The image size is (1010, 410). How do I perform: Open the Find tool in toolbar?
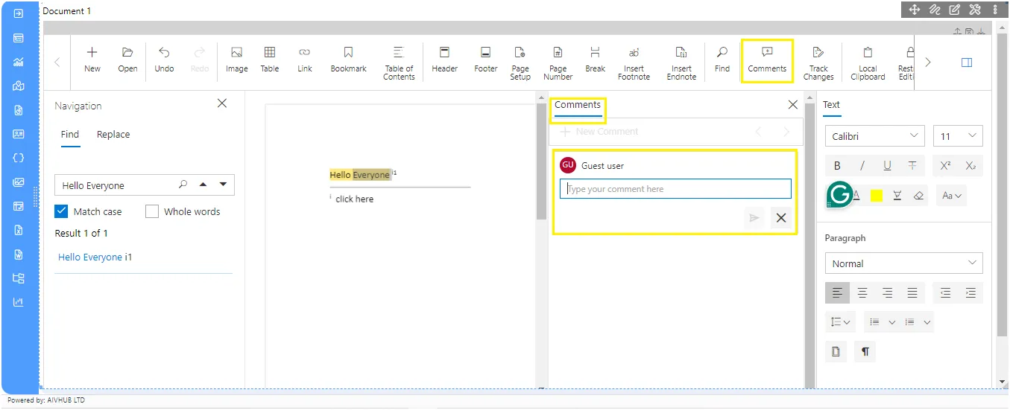coord(722,60)
